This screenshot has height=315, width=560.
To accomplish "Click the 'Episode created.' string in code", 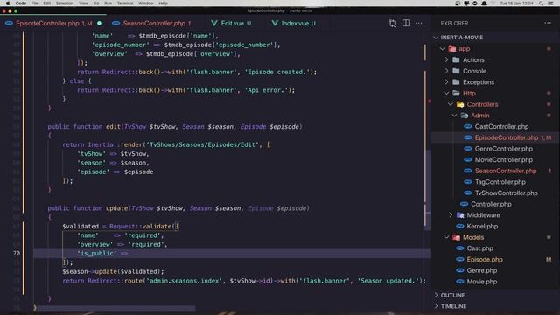I will point(277,72).
